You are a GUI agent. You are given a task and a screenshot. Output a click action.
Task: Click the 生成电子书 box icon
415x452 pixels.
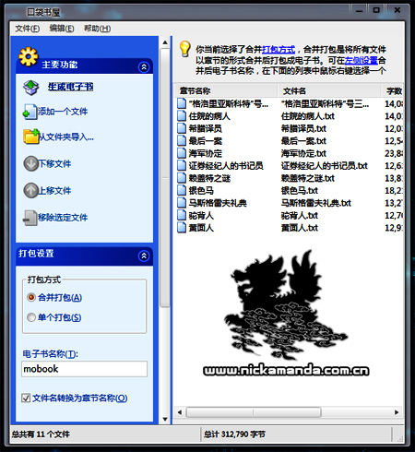pyautogui.click(x=31, y=88)
